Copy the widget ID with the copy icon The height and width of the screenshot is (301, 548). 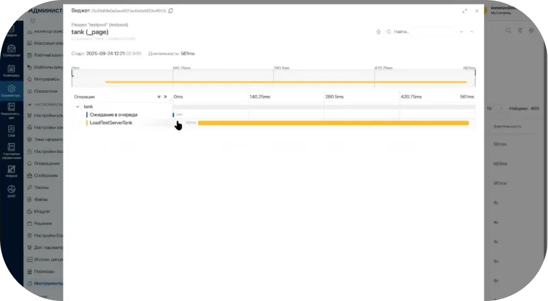[171, 11]
